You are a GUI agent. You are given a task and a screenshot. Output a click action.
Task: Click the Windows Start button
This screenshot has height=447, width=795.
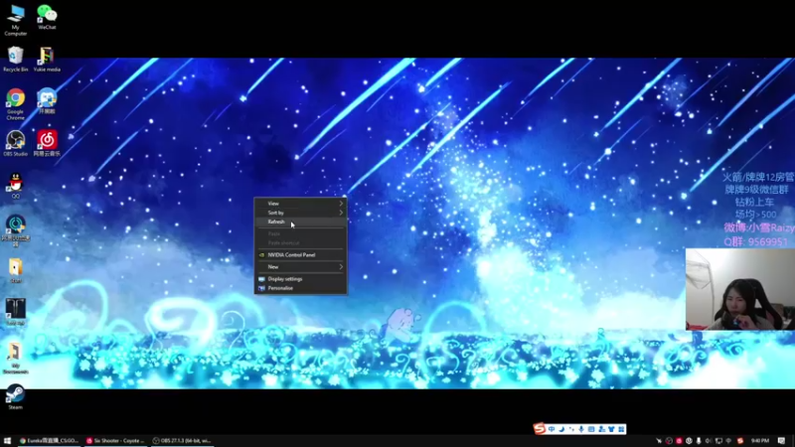(7, 441)
